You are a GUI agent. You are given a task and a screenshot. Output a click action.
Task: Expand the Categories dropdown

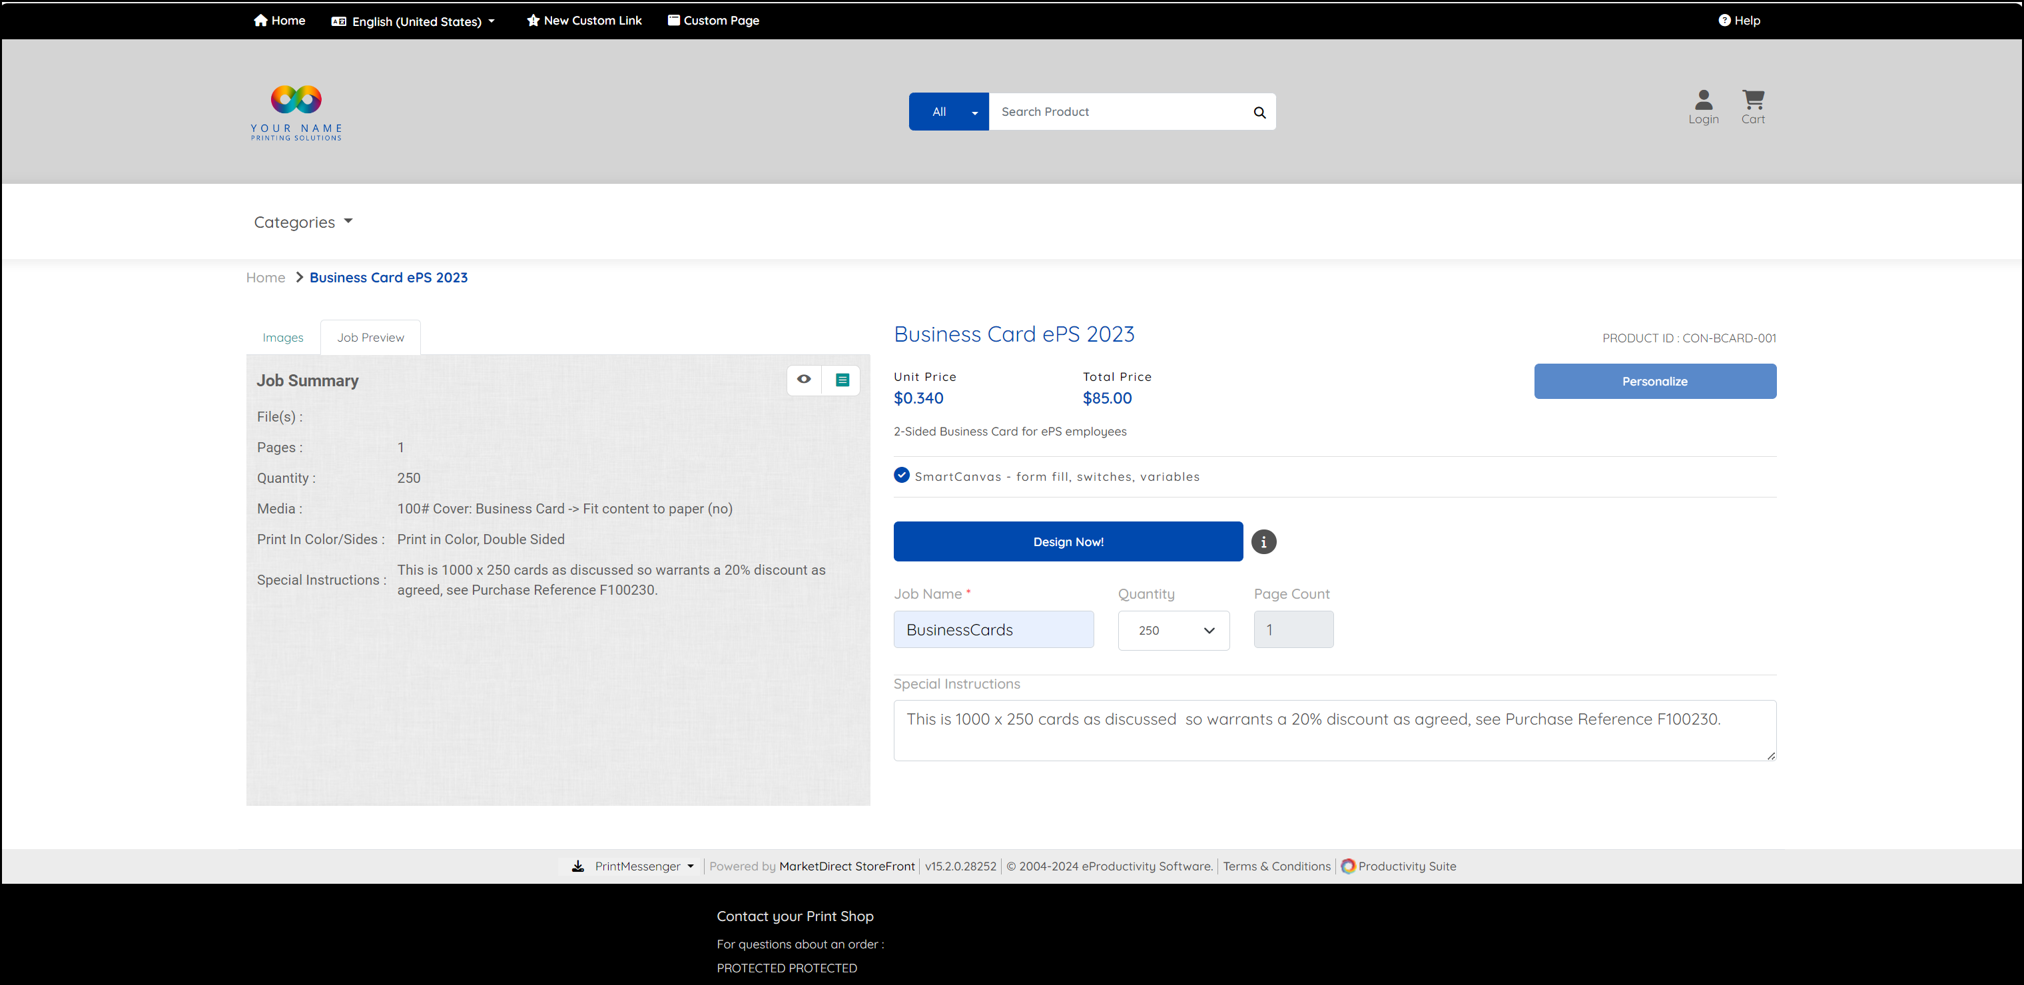[302, 222]
